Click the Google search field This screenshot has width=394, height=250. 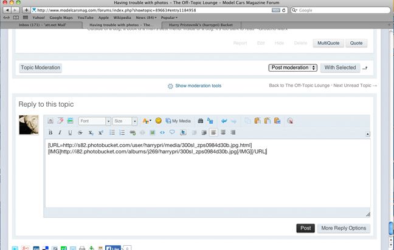point(340,10)
